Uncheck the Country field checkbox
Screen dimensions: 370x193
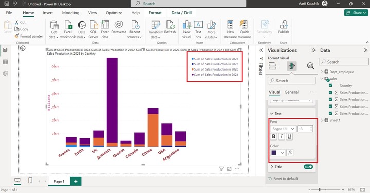click(330, 85)
